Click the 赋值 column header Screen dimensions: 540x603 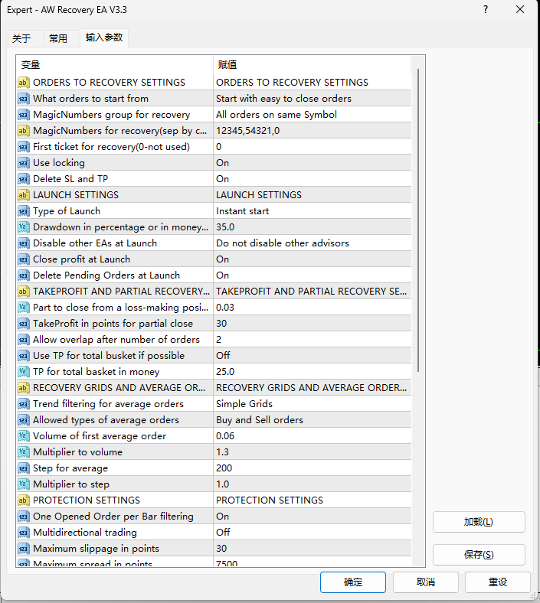pos(313,64)
